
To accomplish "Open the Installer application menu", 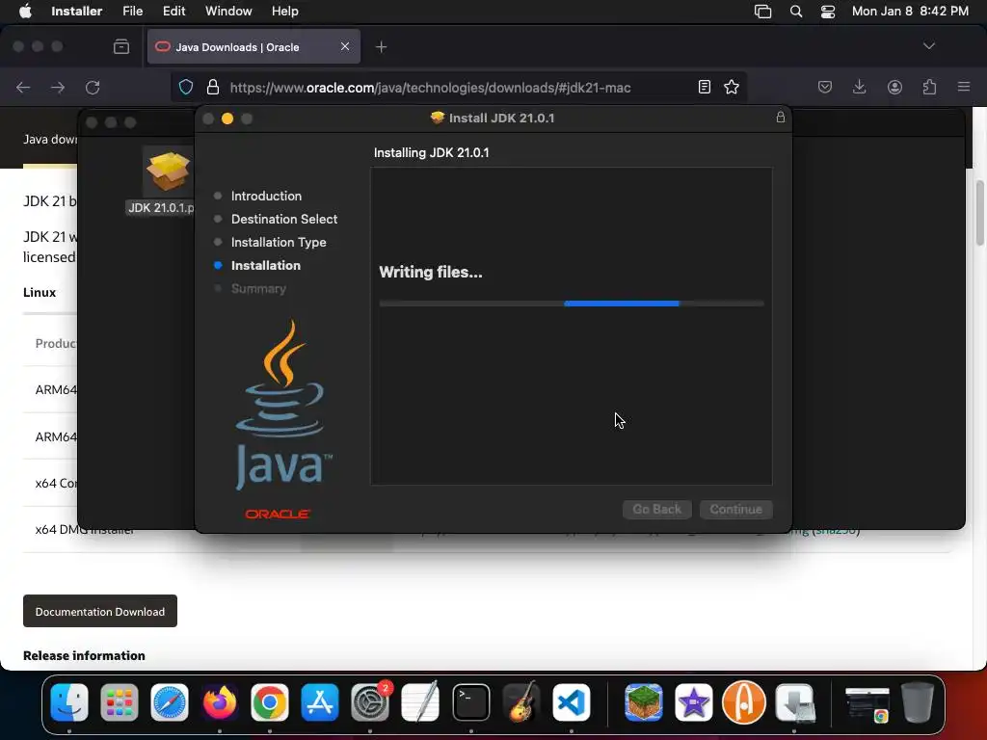I will (76, 12).
